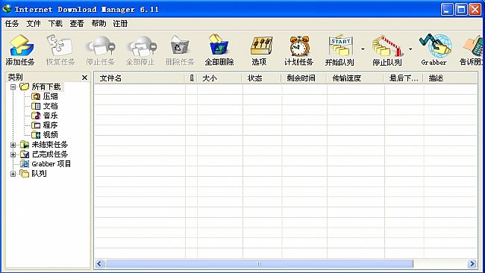Open the 停止队列 dropdown arrow
Viewport: 485px width, 273px height.
tap(410, 48)
